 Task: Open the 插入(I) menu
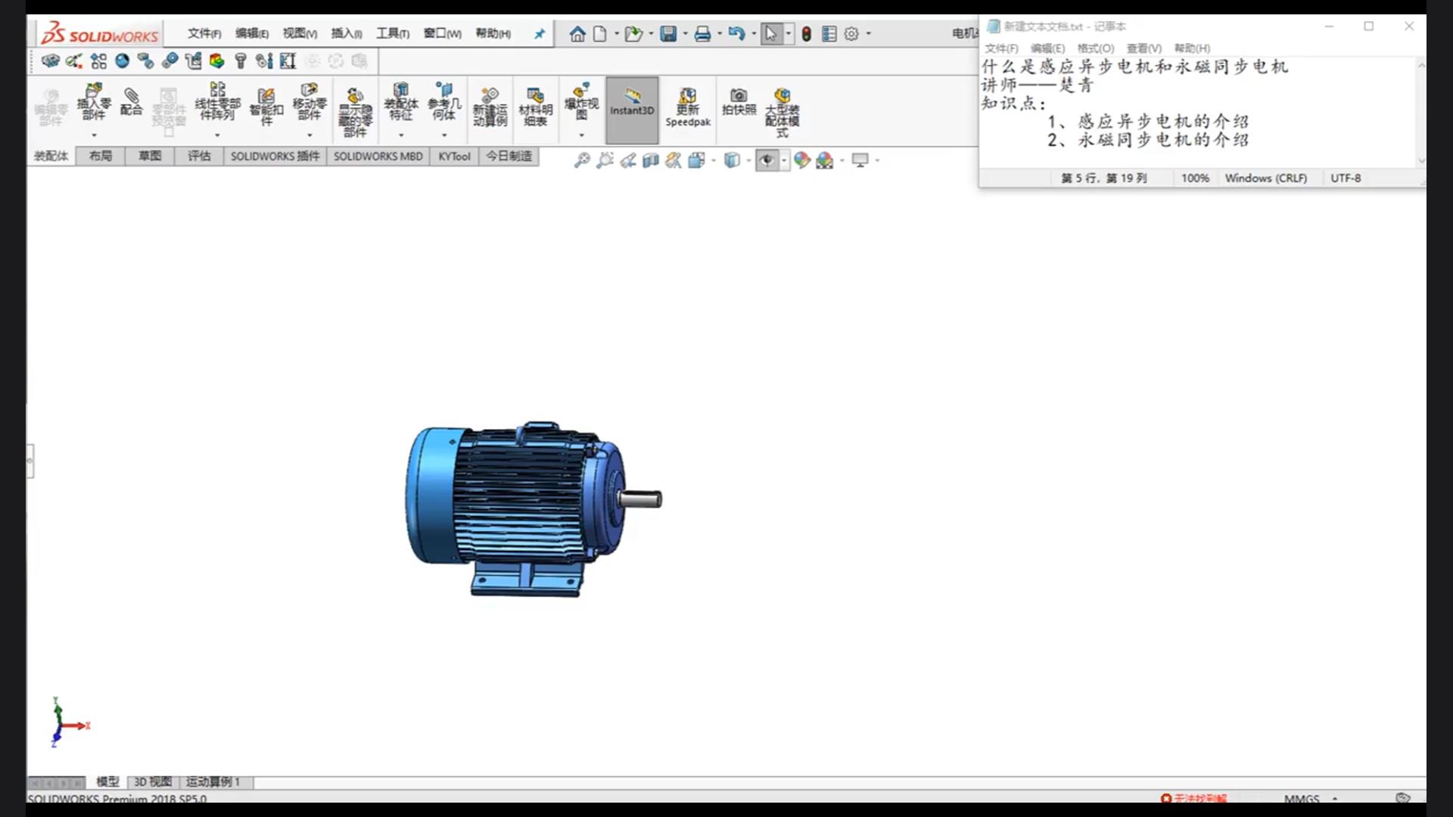pyautogui.click(x=347, y=33)
